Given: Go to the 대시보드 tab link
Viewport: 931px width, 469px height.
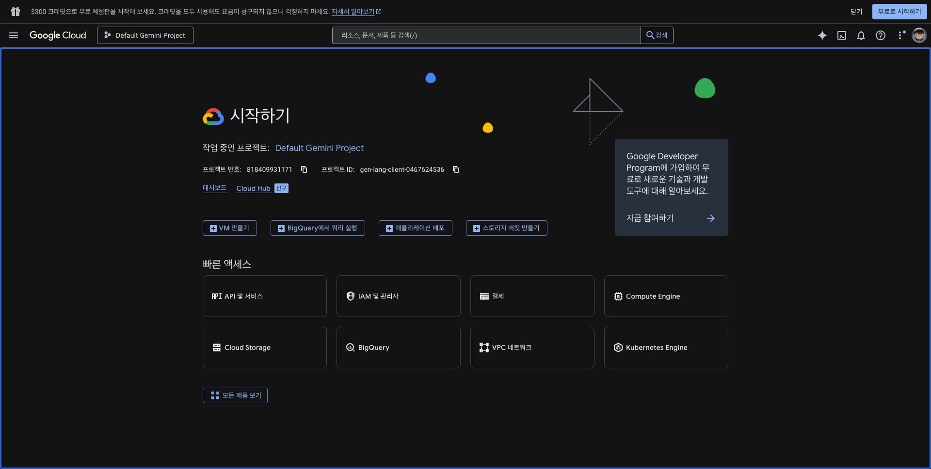Looking at the screenshot, I should click(x=214, y=188).
